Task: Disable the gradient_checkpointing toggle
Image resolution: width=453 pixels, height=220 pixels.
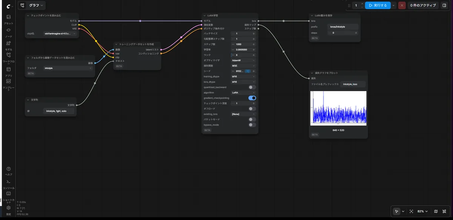Action: pyautogui.click(x=252, y=98)
